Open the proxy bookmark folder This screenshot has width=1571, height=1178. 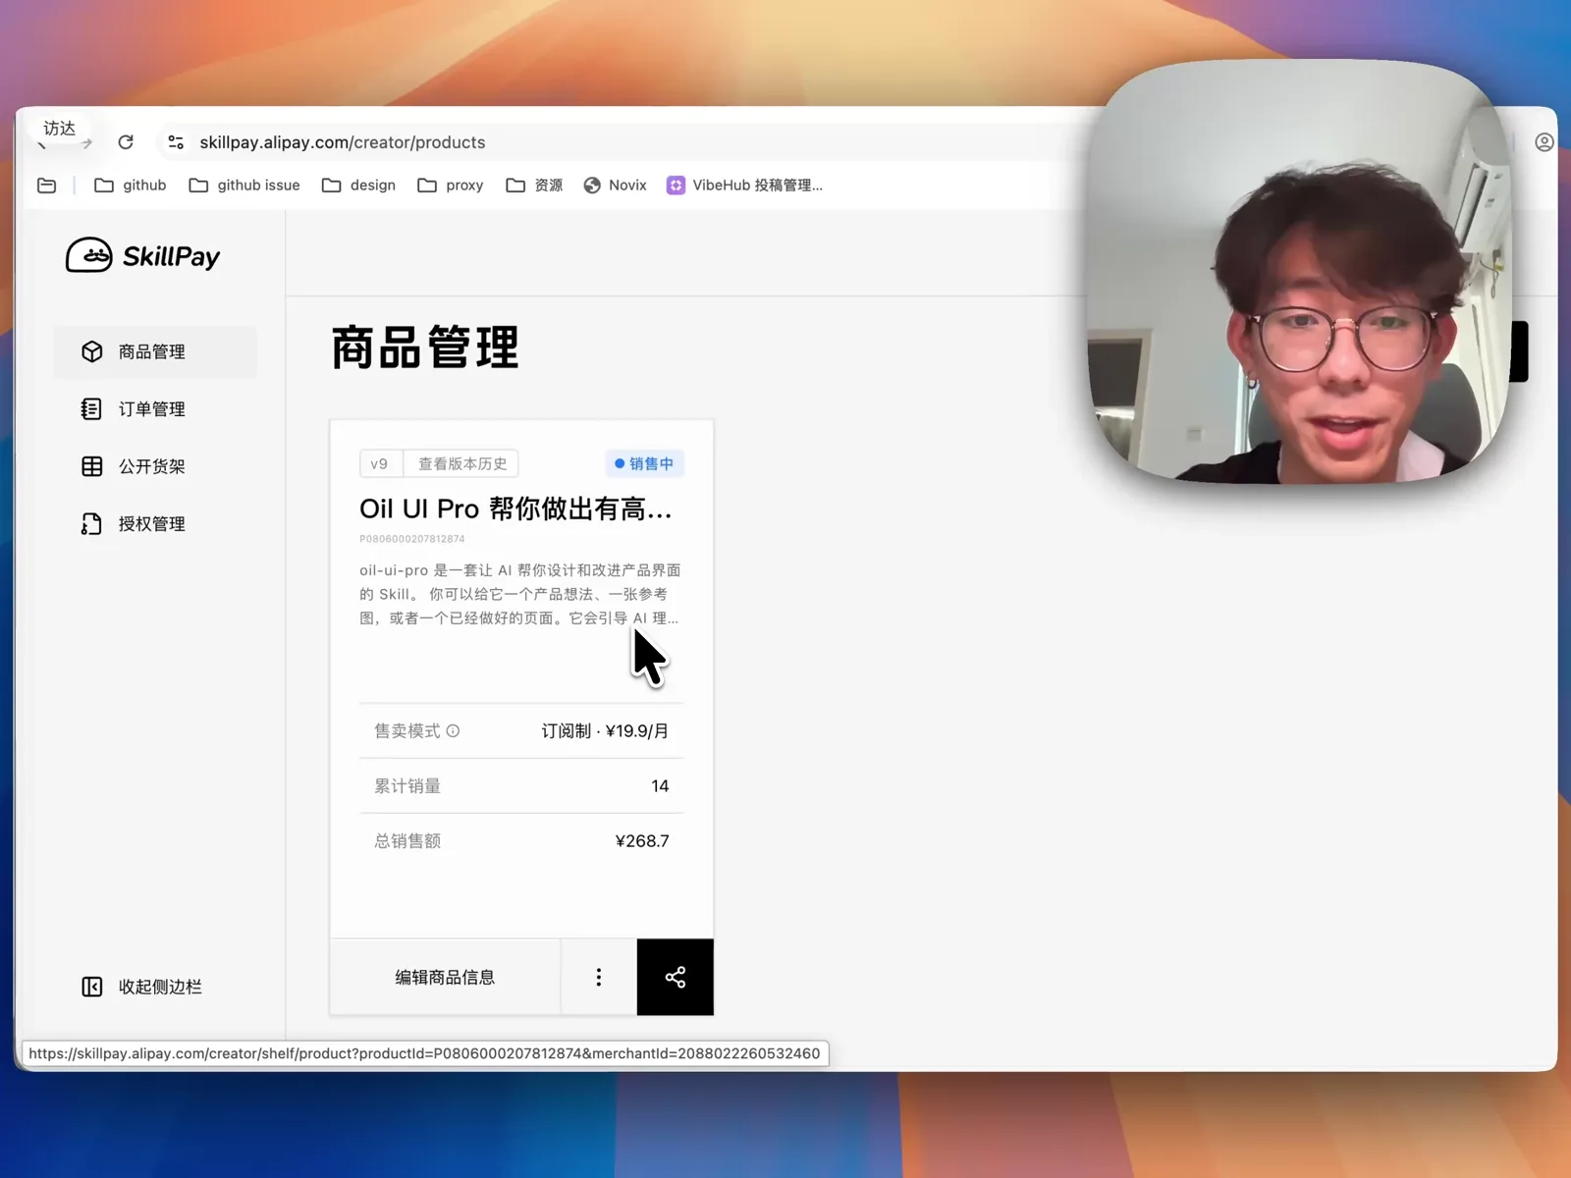pyautogui.click(x=451, y=185)
